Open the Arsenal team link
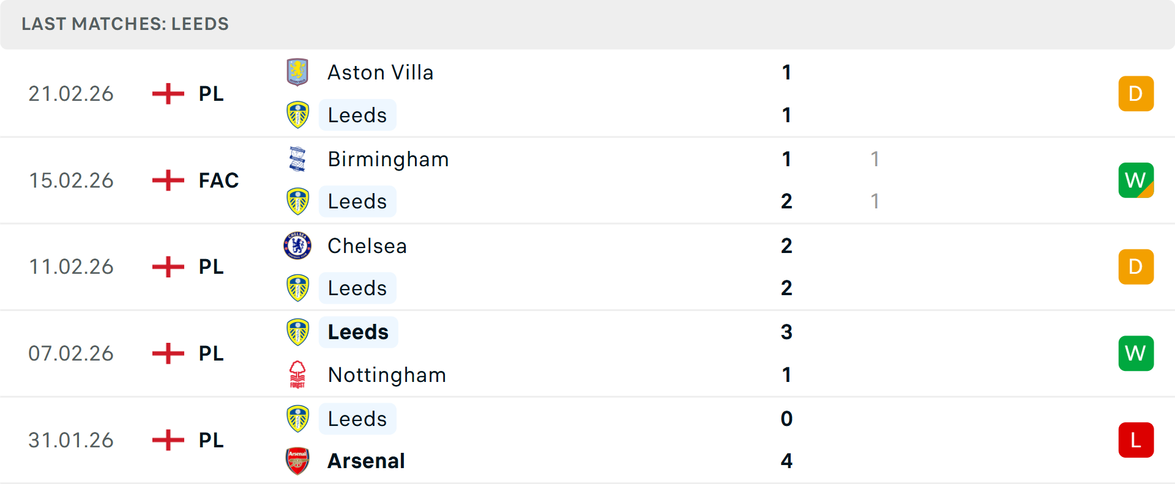 366,461
